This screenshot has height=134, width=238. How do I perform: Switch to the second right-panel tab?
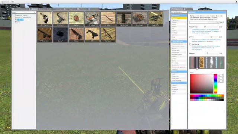coord(188,9)
